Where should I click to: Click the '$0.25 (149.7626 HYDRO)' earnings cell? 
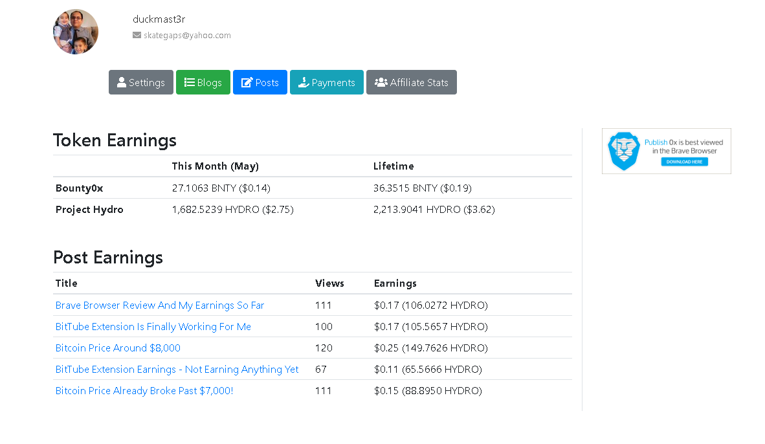click(x=431, y=348)
